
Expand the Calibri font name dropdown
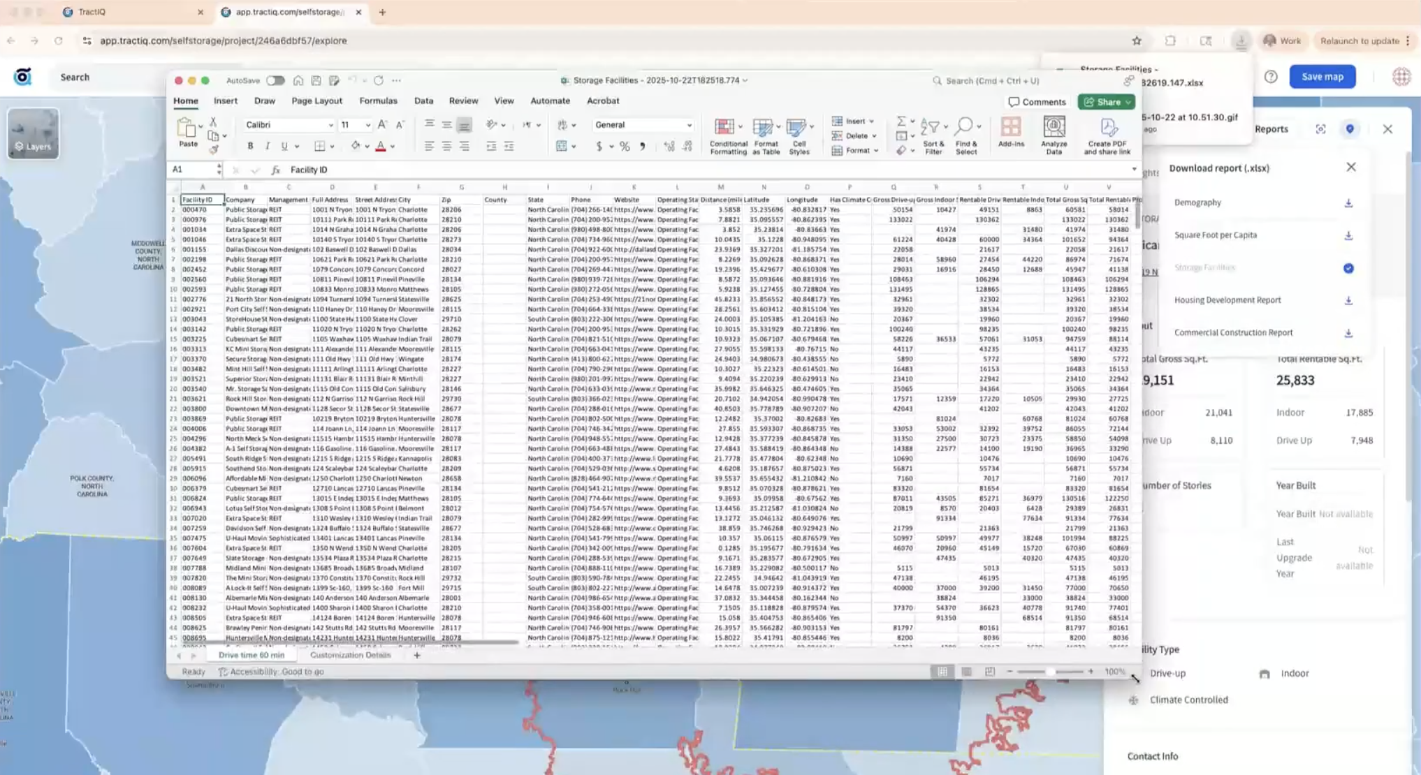coord(330,125)
